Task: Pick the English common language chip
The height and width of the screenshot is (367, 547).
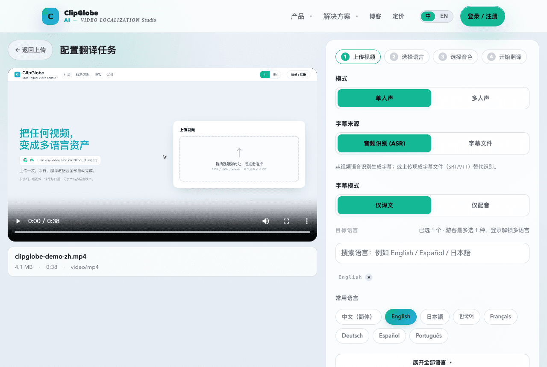Action: coord(401,317)
